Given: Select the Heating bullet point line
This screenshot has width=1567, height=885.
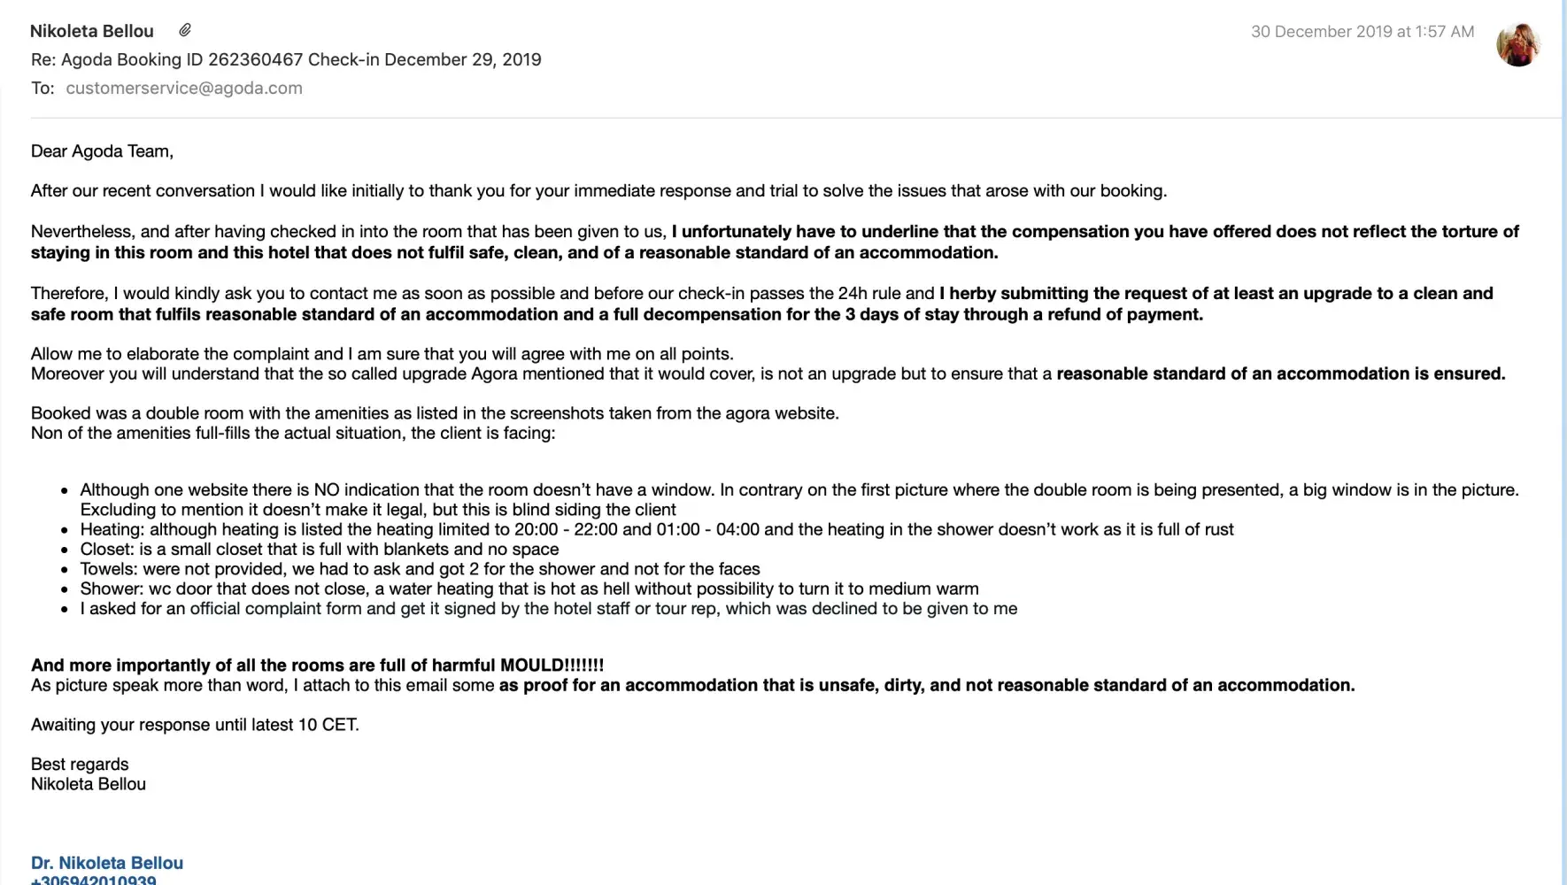Looking at the screenshot, I should click(x=656, y=529).
